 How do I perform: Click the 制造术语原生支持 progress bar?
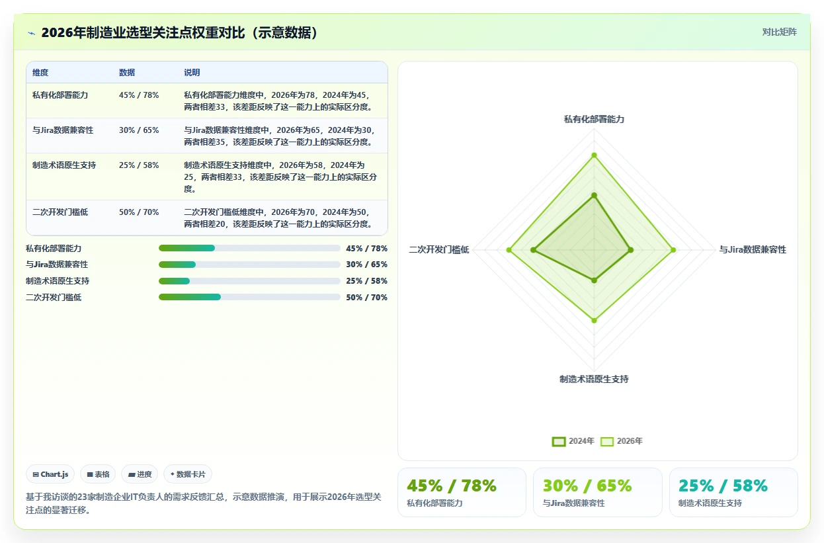point(249,281)
